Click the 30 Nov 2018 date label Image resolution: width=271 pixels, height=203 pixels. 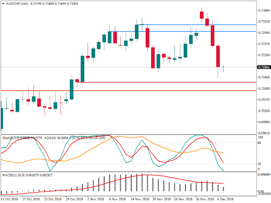pyautogui.click(x=205, y=199)
